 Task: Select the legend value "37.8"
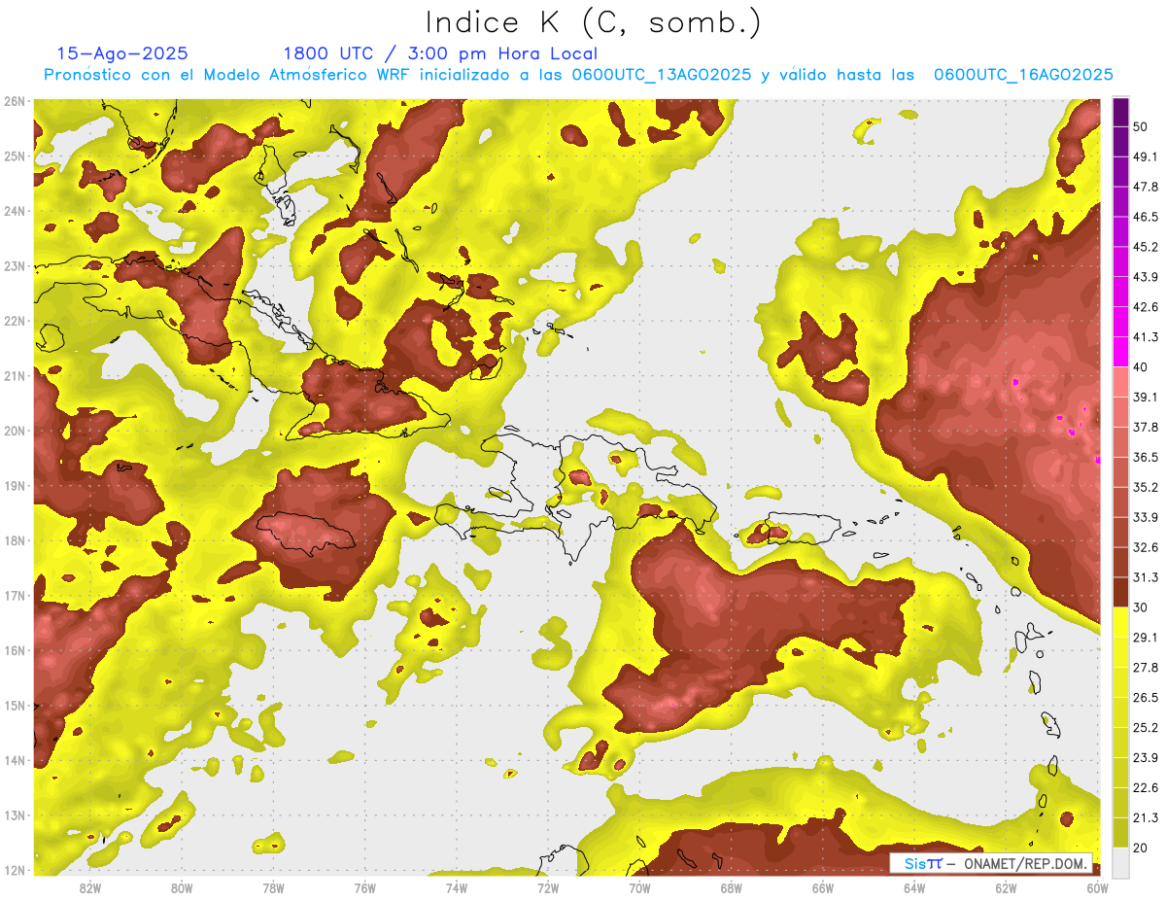(1146, 427)
